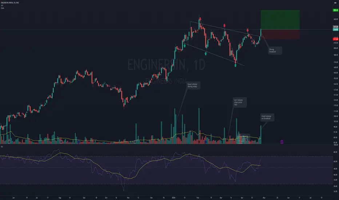
Task: Click the Nov label on time axis
Action: pos(128,197)
